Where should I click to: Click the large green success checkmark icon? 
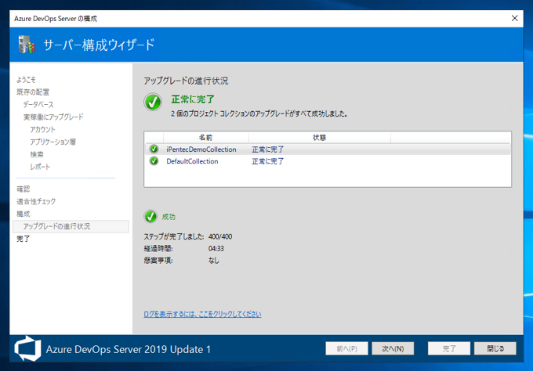[153, 102]
